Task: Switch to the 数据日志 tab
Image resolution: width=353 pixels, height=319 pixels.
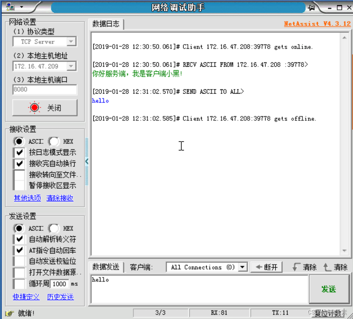Action: tap(106, 24)
